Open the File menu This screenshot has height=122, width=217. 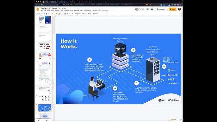pos(41,11)
